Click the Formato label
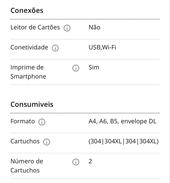170x183 pixels. (x=23, y=121)
